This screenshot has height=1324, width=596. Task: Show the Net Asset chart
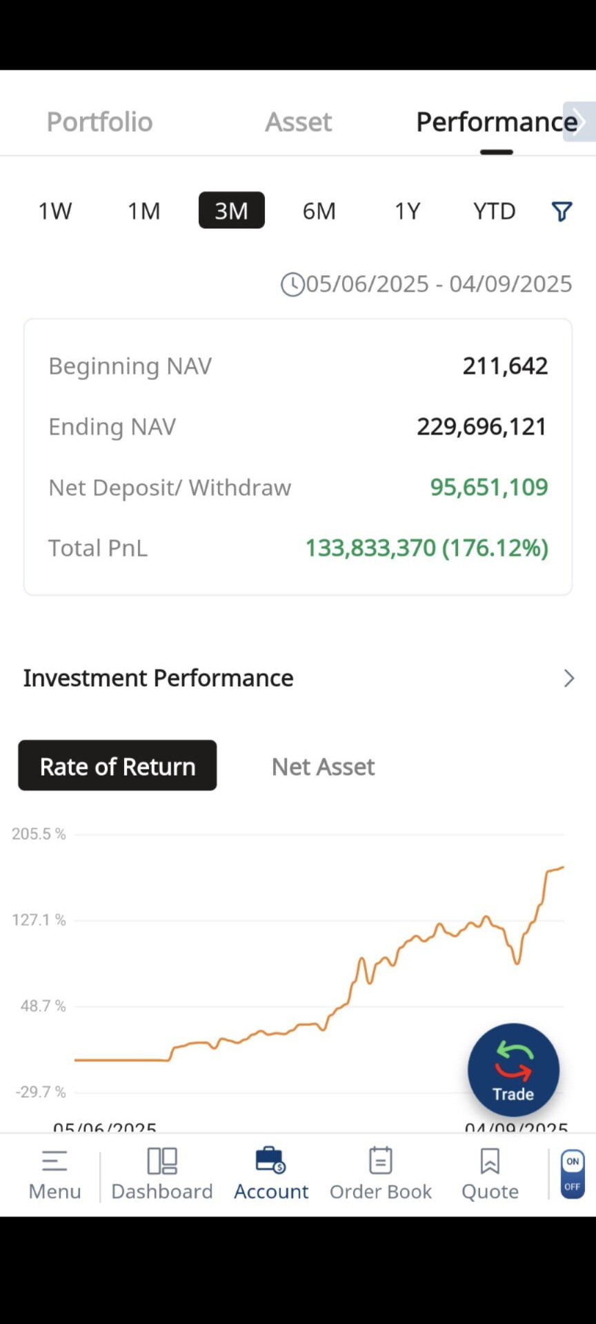click(323, 766)
